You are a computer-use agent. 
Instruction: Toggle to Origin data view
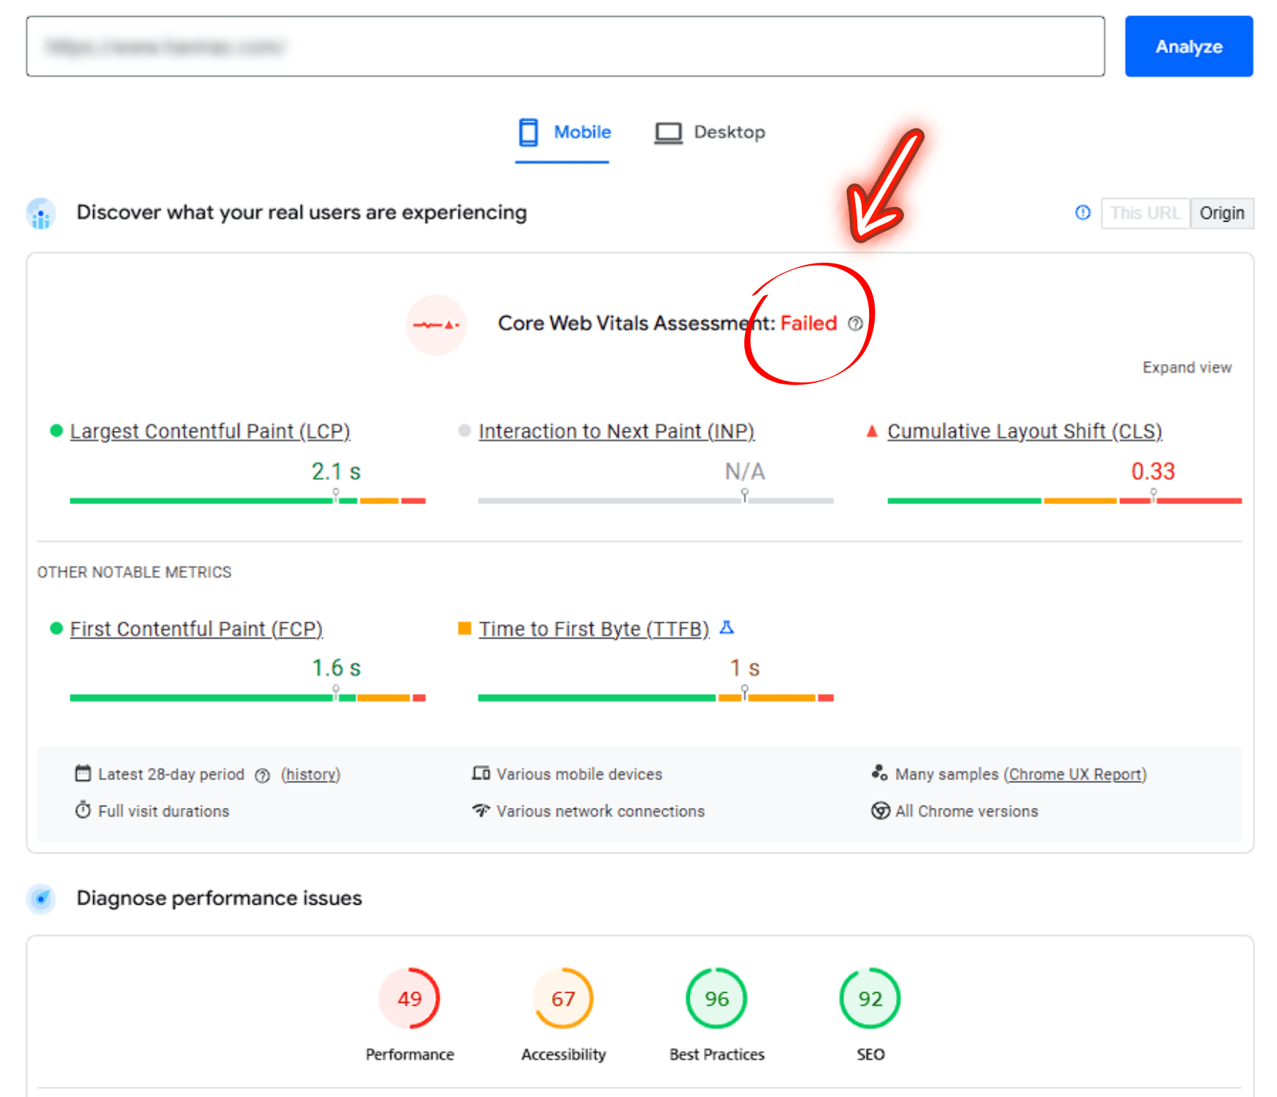[x=1221, y=214]
